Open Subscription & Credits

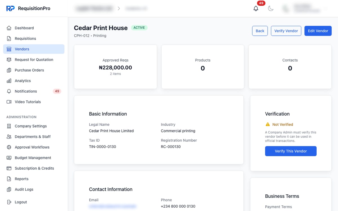[34, 168]
